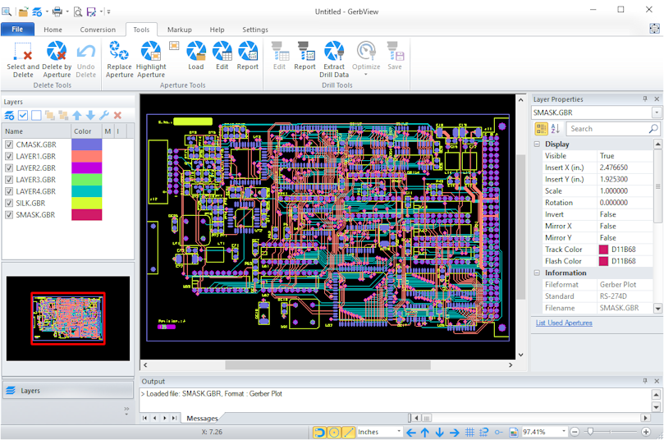Screen dimensions: 664x440
Task: Move selected layer down with arrow
Action: [x=90, y=115]
